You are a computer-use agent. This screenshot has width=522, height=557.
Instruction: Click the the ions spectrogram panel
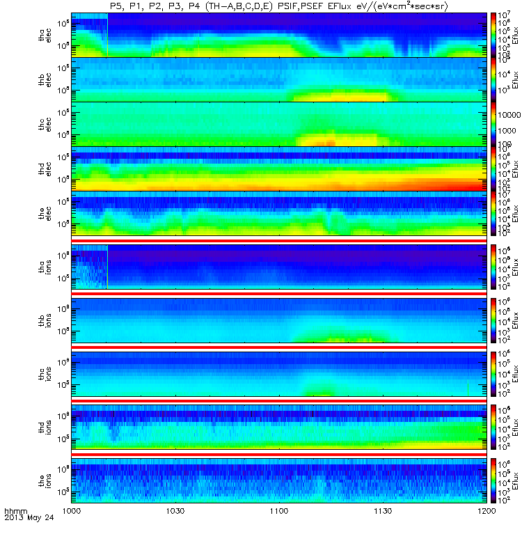click(279, 480)
